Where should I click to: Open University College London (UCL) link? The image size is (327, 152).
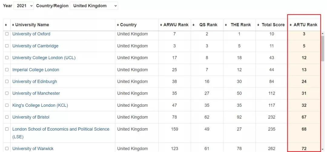click(44, 58)
